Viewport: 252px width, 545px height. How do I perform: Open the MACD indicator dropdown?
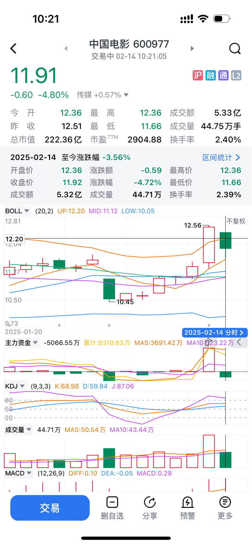pos(18,473)
